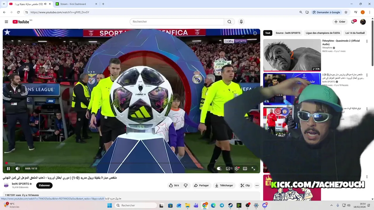Click the browser back arrow
This screenshot has width=374, height=210.
(x=4, y=12)
